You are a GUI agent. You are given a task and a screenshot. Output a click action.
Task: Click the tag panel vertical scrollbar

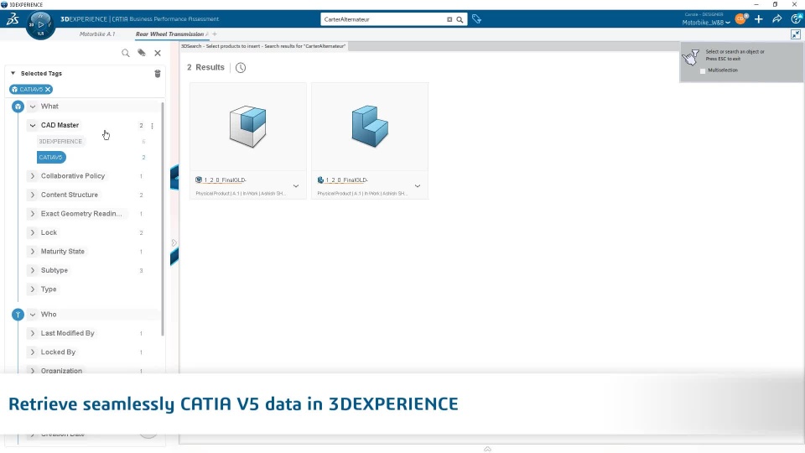(x=163, y=218)
